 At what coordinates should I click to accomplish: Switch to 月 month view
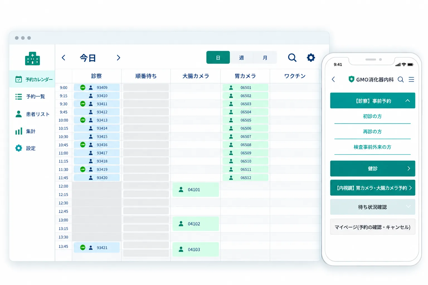pyautogui.click(x=265, y=58)
